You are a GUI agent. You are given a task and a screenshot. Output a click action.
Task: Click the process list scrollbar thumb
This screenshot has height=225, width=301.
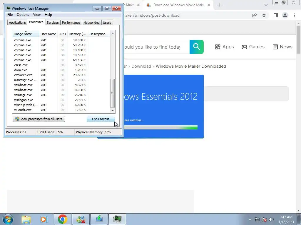(x=113, y=93)
